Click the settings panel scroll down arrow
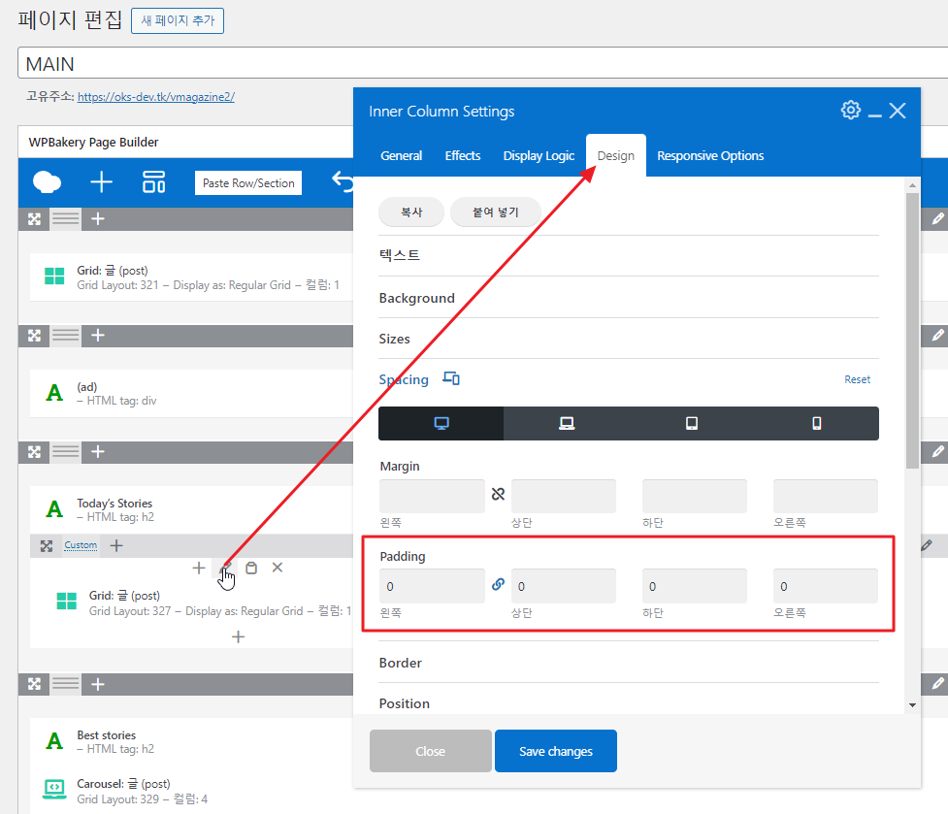The image size is (948, 814). (x=912, y=706)
